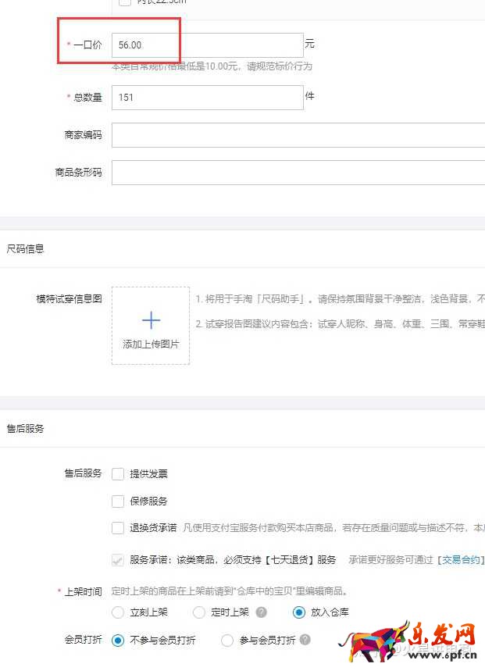Viewport: 485px width, 671px height.
Task: Click the 商品条形码 input box
Action: [x=297, y=173]
